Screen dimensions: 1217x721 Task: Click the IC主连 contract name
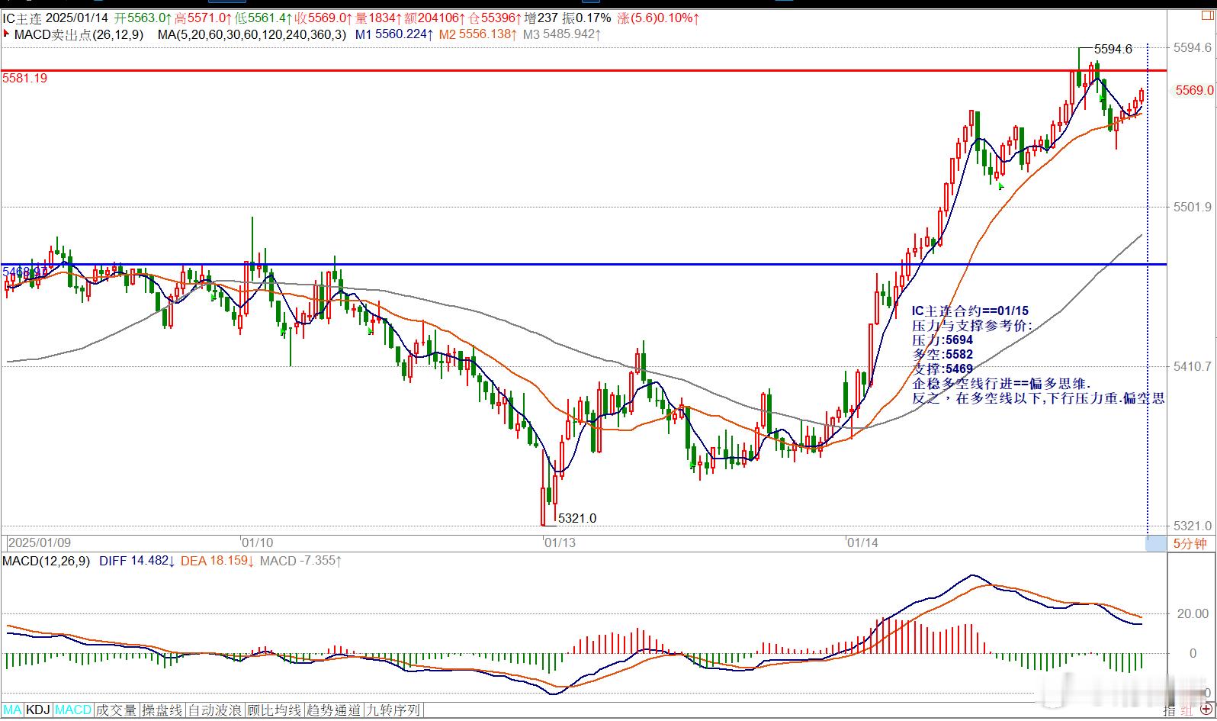23,18
